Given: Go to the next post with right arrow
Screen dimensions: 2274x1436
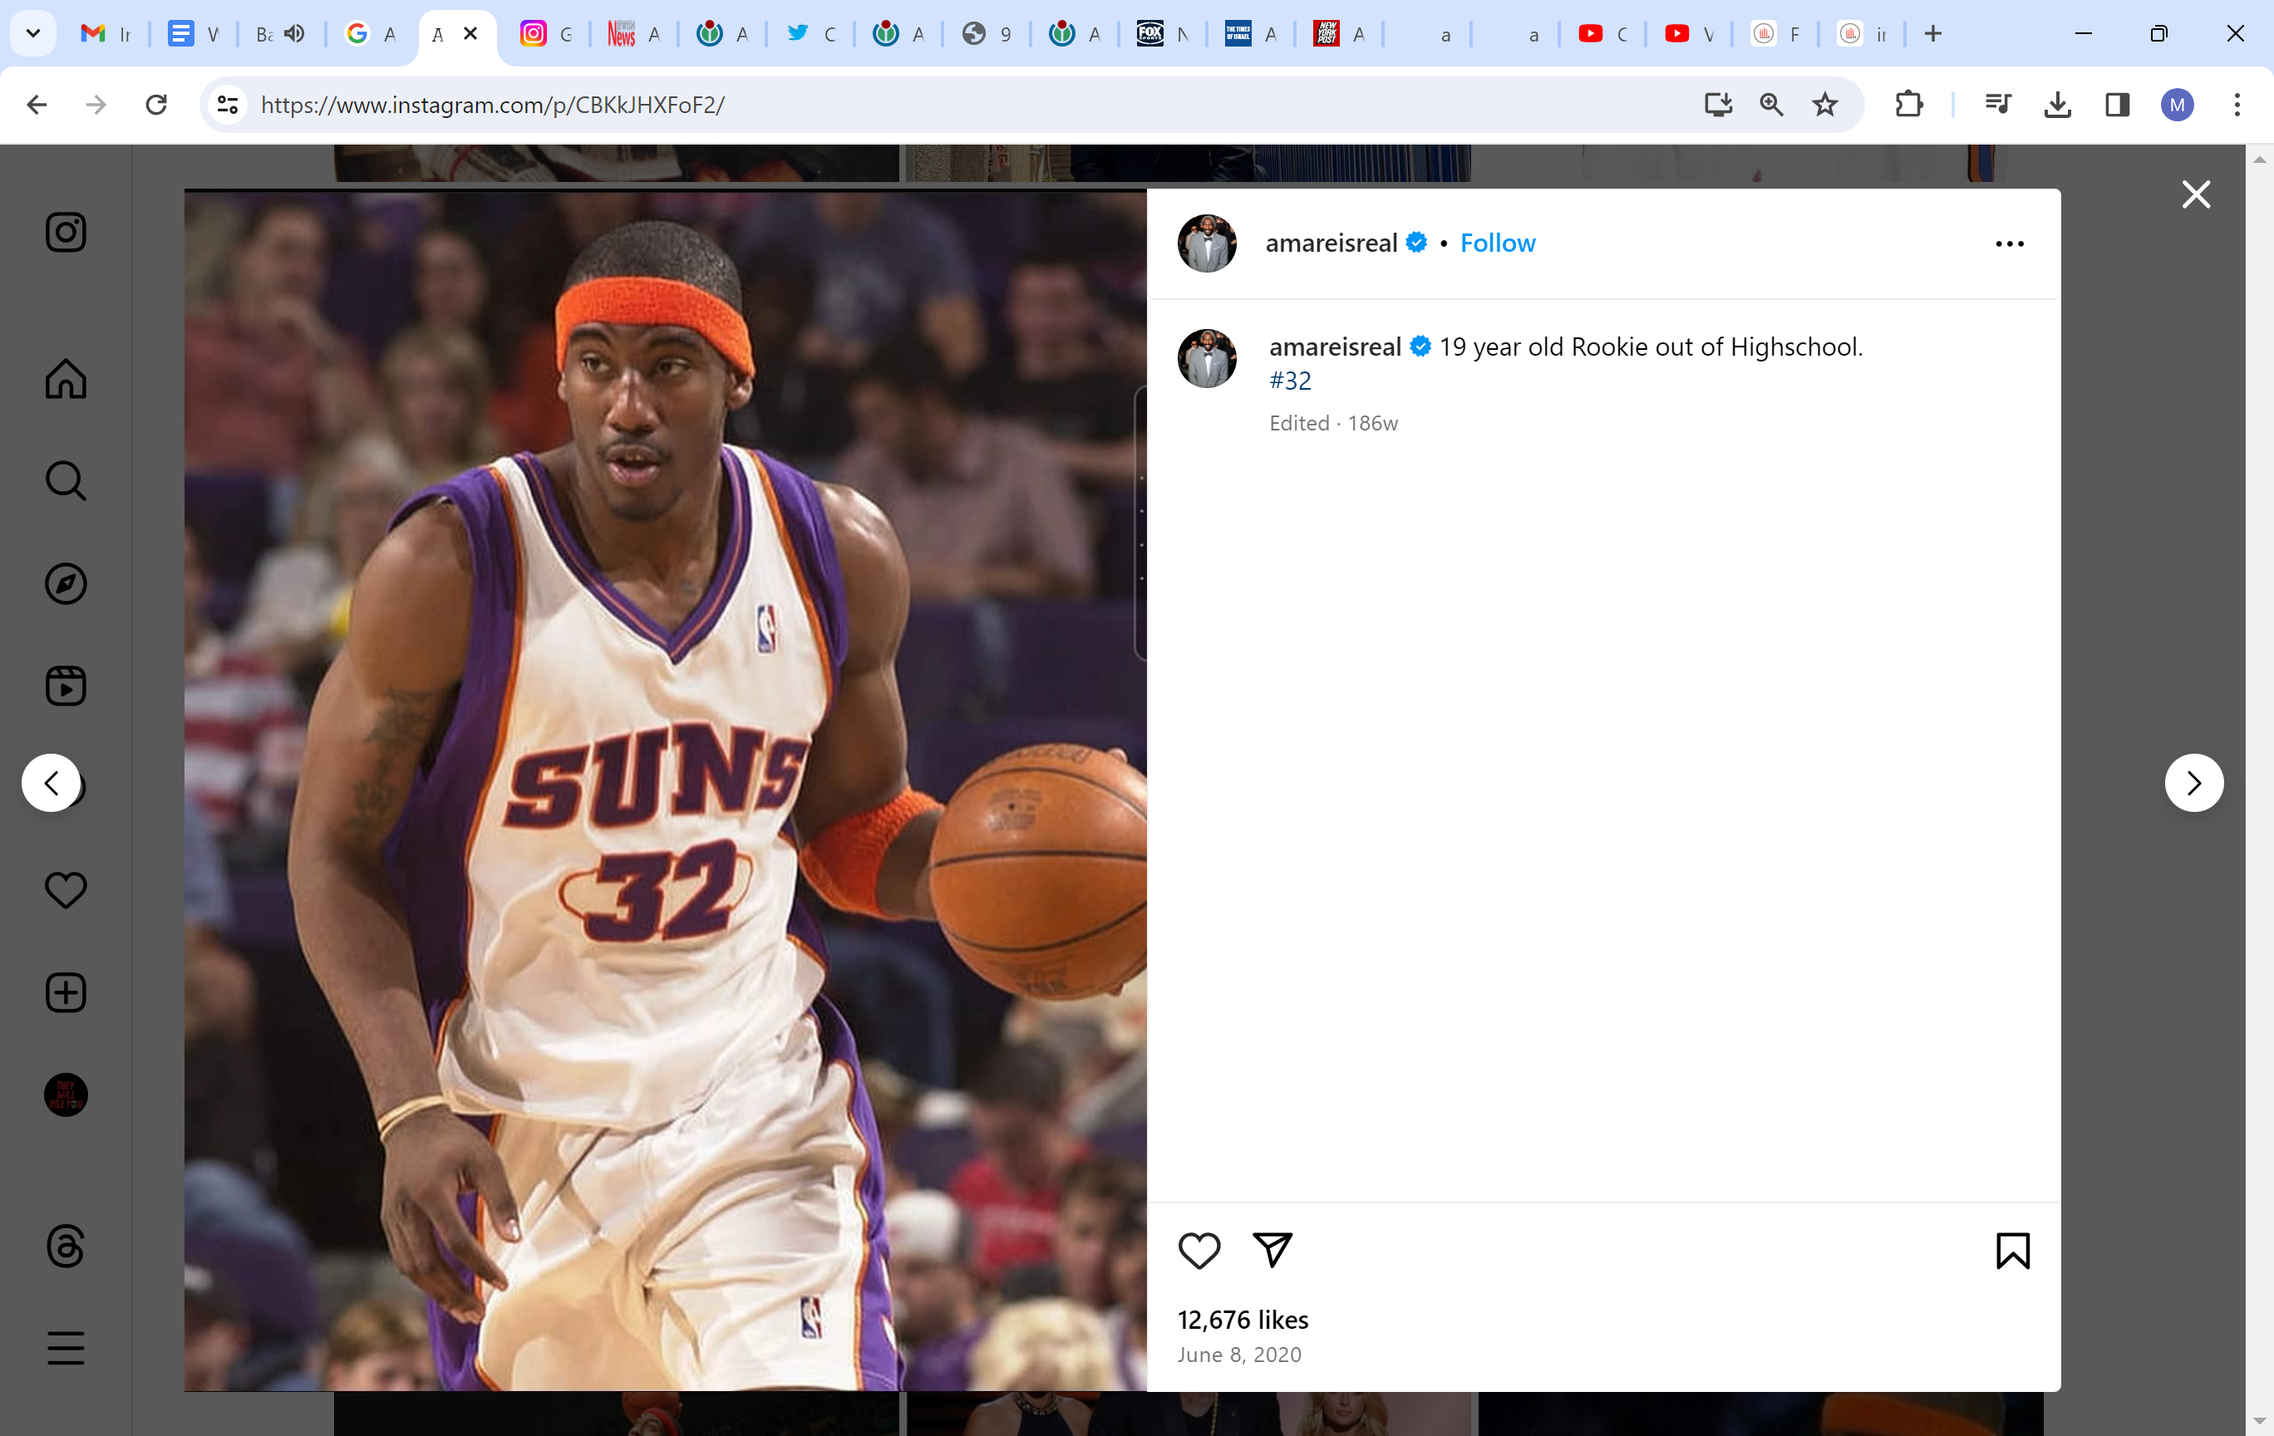Looking at the screenshot, I should click(x=2193, y=783).
